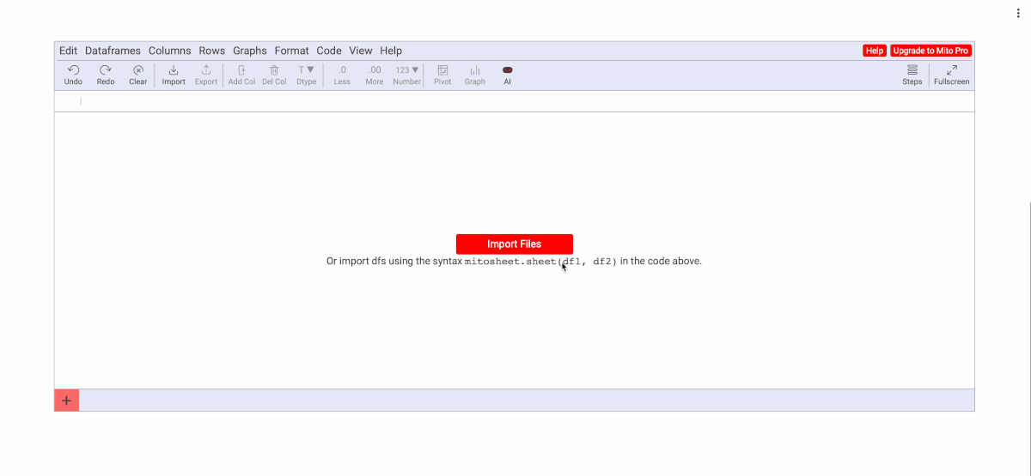Viewport: 1031px width, 476px height.
Task: Launch the AI assistant tool
Action: click(x=507, y=75)
